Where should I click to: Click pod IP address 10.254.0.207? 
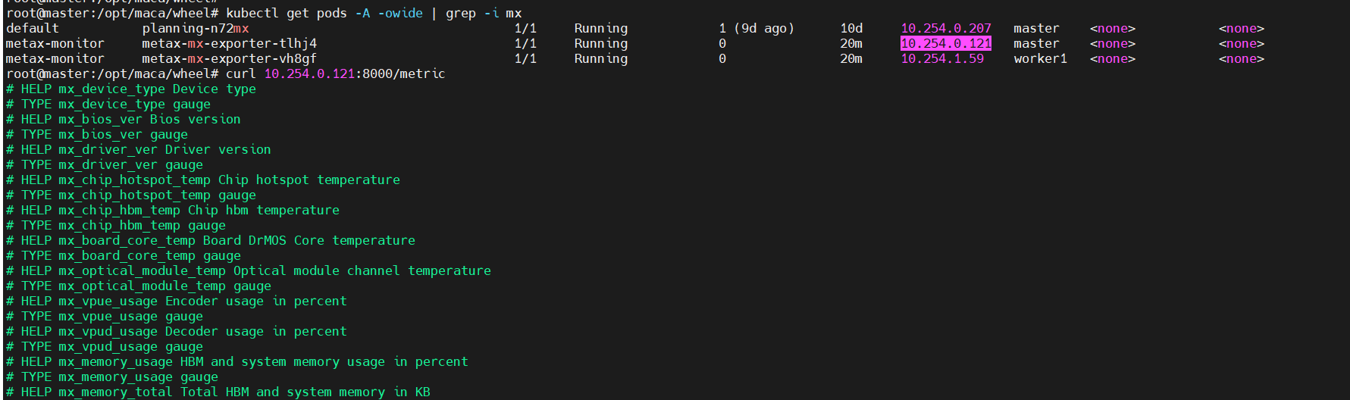(x=945, y=28)
